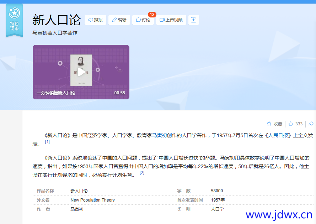The width and height of the screenshot is (316, 224).
Task: Click the 类别 field label
Action: (184, 209)
